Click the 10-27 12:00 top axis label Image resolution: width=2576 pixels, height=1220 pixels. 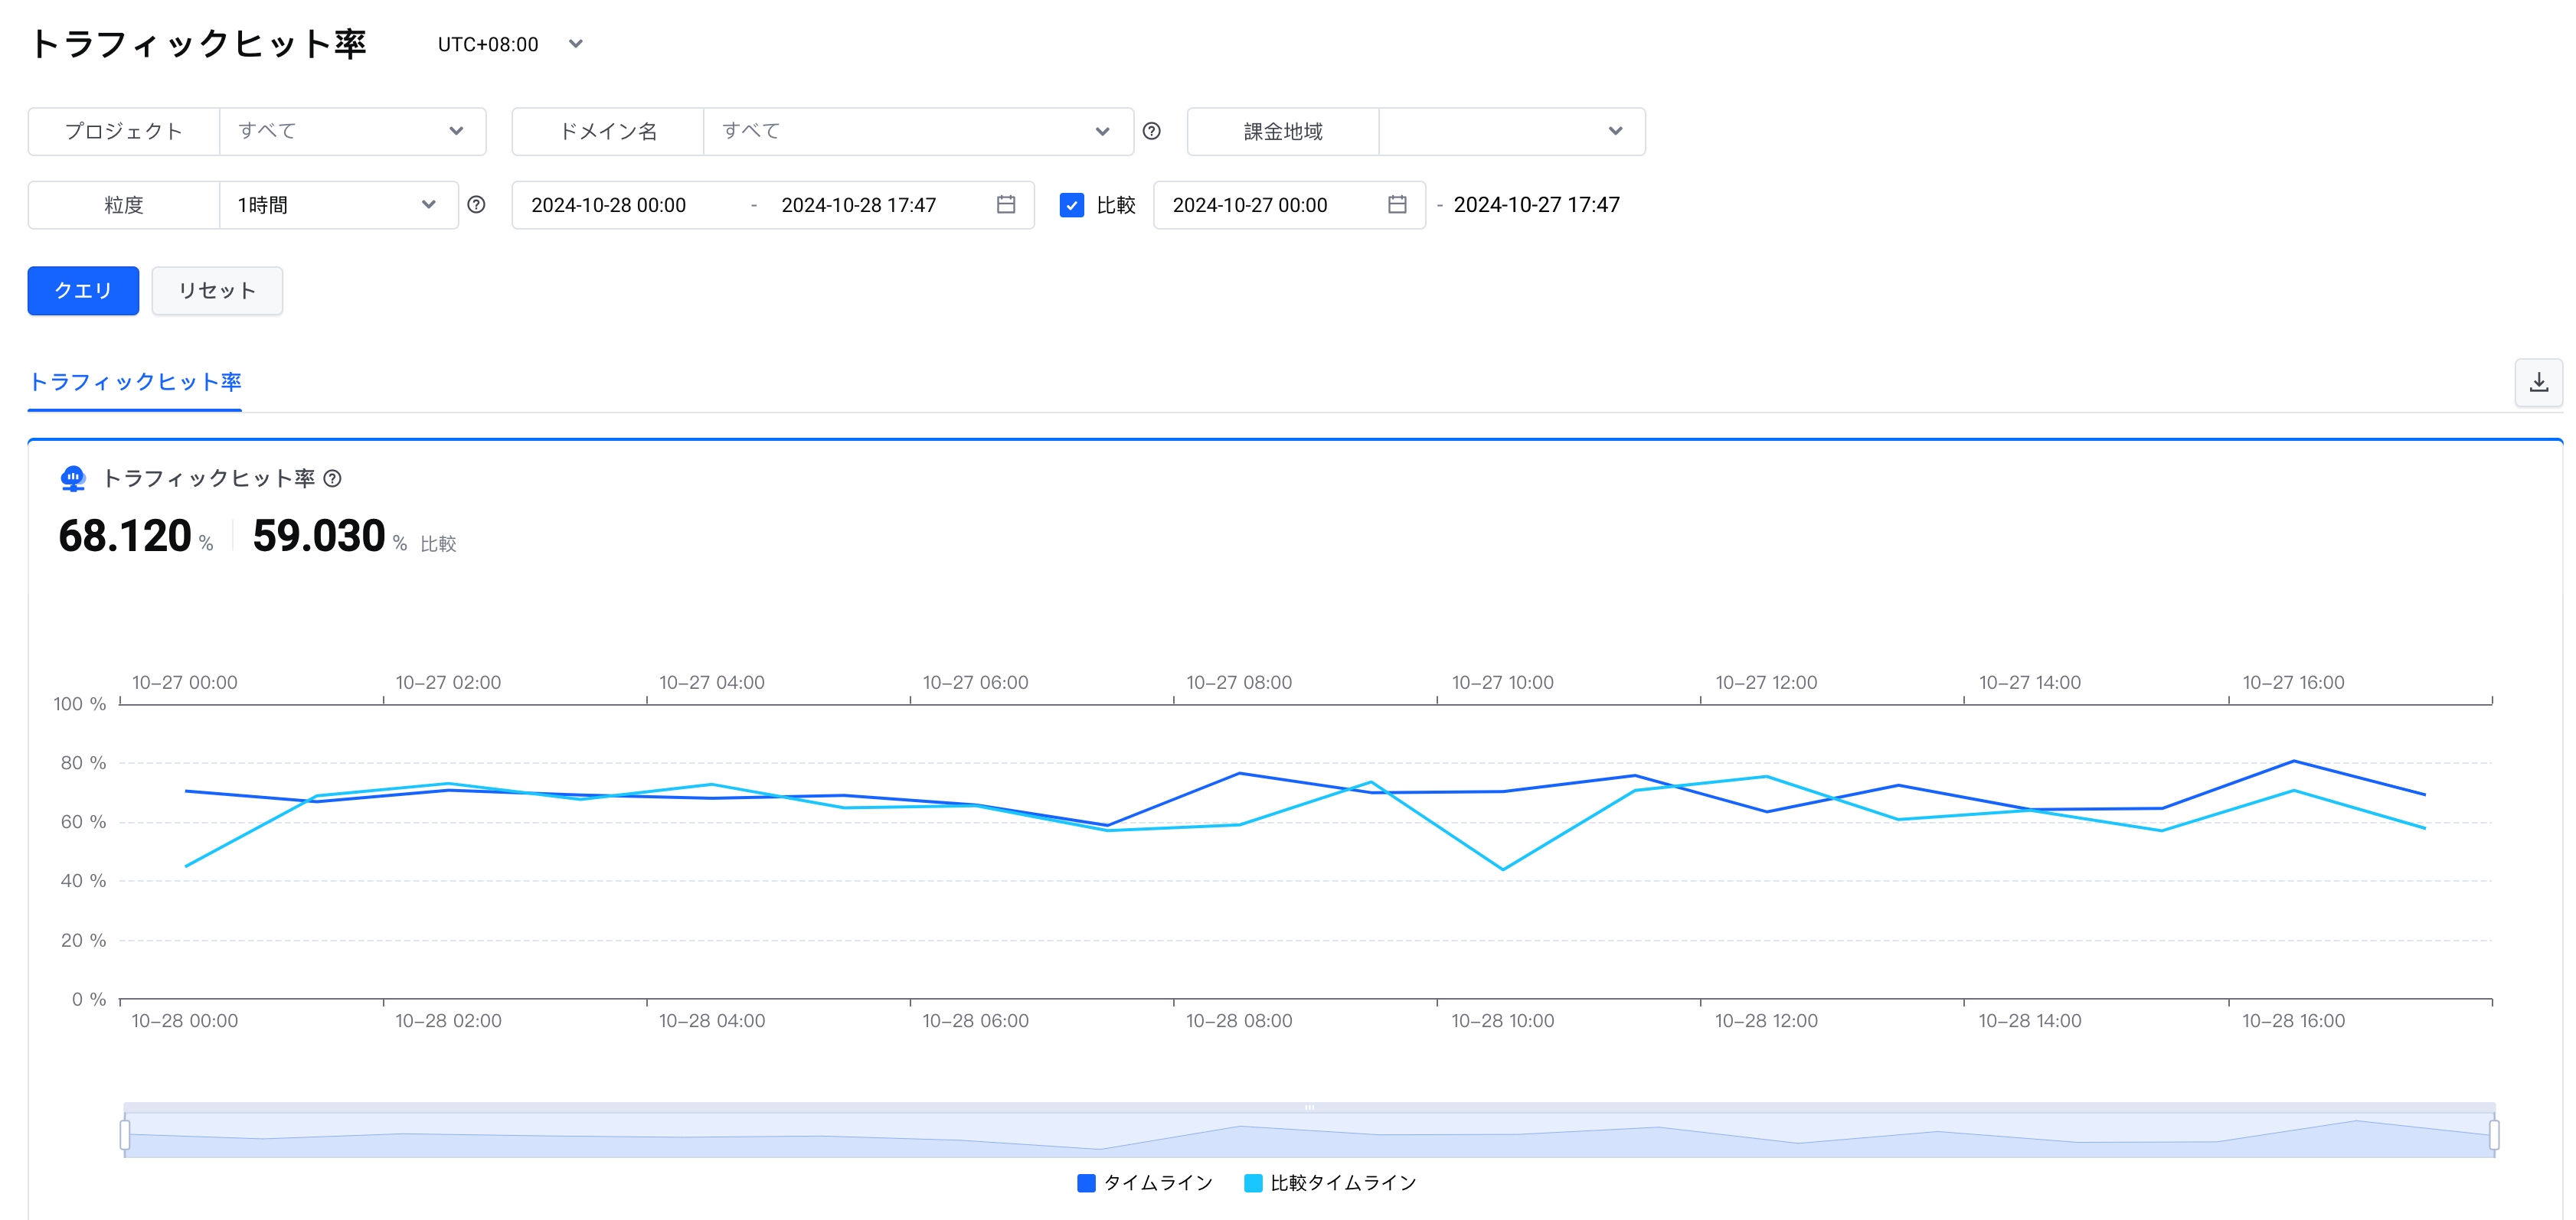click(1766, 683)
